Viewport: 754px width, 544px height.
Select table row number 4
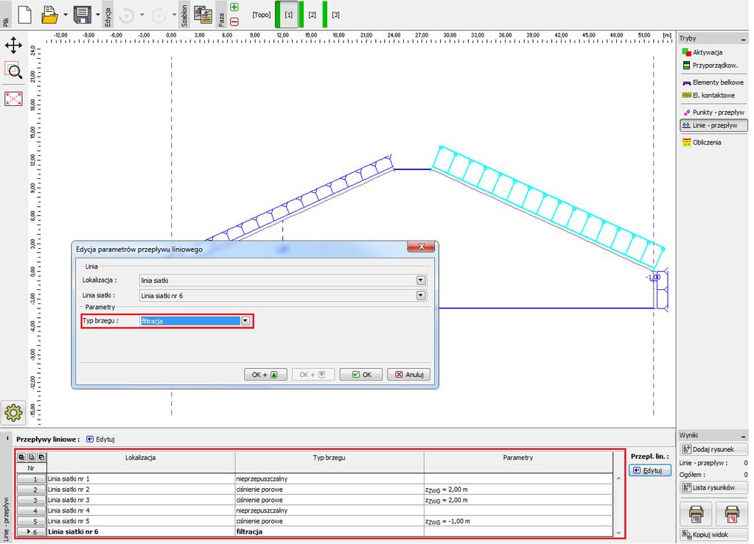(x=31, y=510)
